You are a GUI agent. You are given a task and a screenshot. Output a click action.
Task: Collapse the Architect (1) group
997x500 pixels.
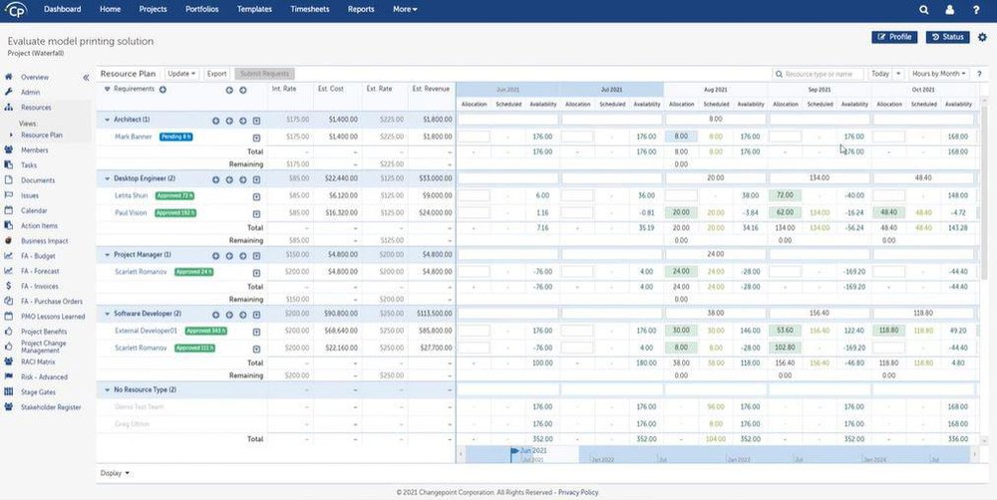point(107,120)
